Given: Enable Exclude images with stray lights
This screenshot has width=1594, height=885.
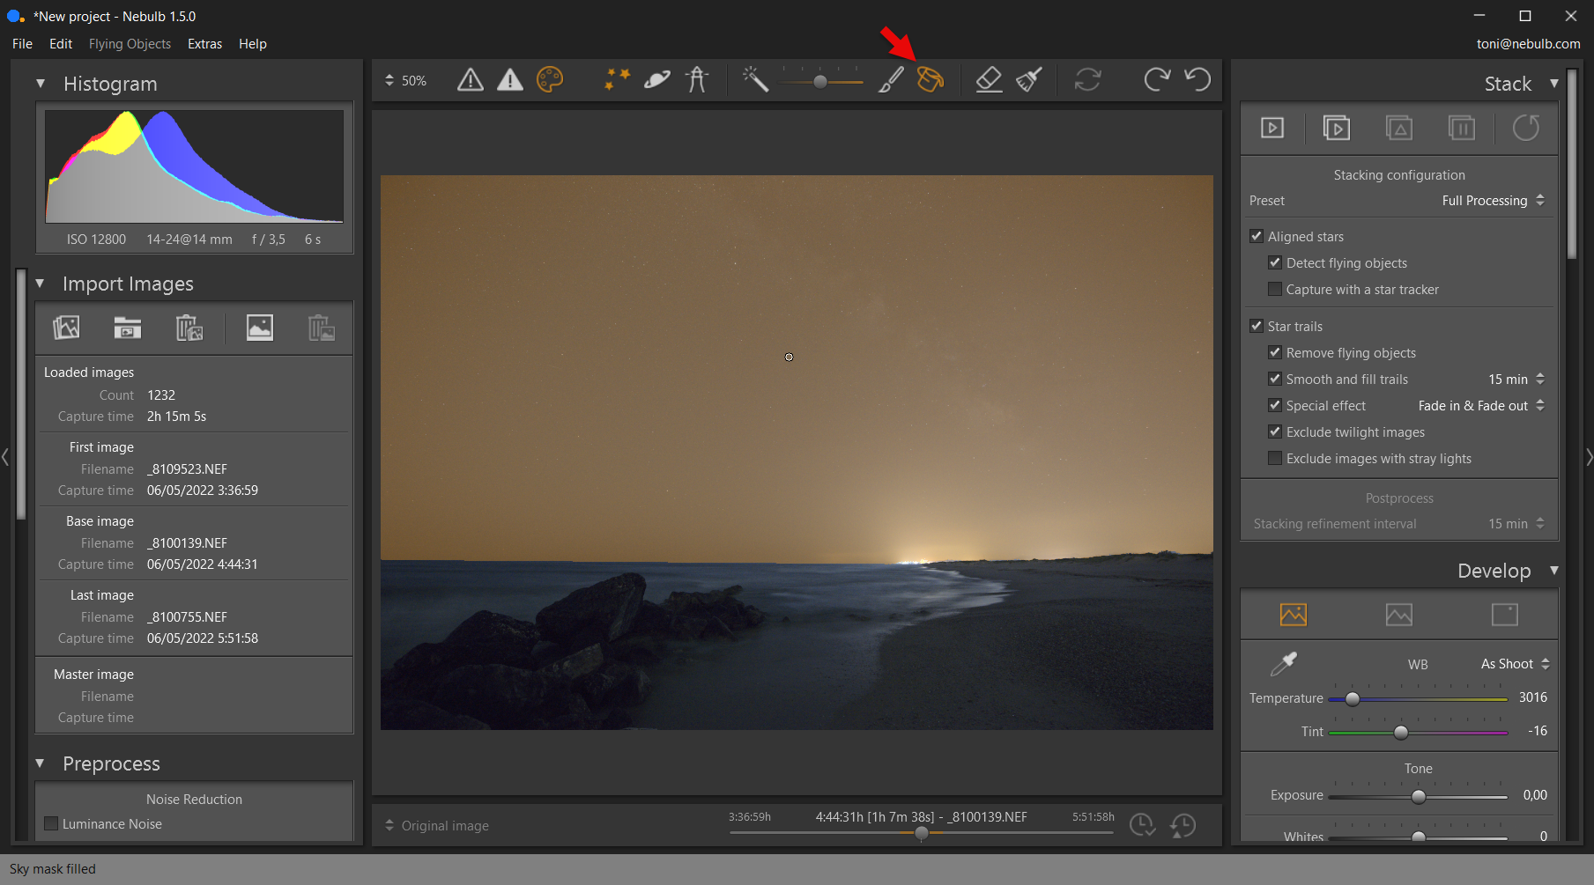Looking at the screenshot, I should pyautogui.click(x=1275, y=458).
